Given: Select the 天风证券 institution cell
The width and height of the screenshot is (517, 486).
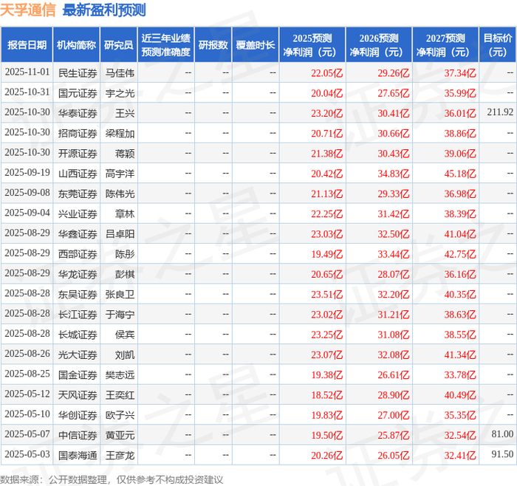Looking at the screenshot, I should pos(78,395).
